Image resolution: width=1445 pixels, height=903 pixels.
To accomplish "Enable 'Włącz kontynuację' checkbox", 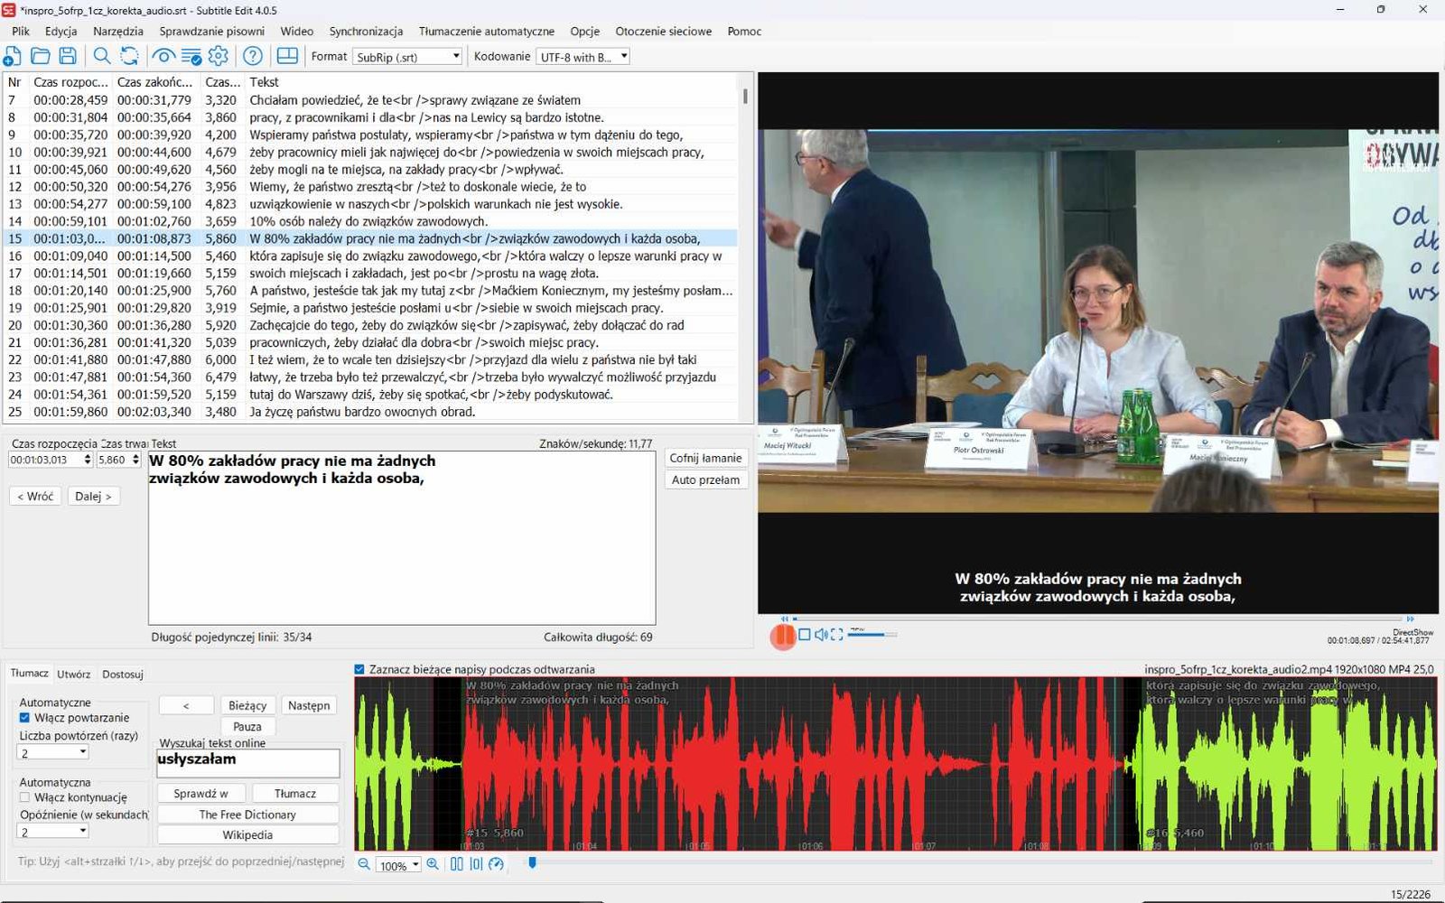I will [24, 797].
